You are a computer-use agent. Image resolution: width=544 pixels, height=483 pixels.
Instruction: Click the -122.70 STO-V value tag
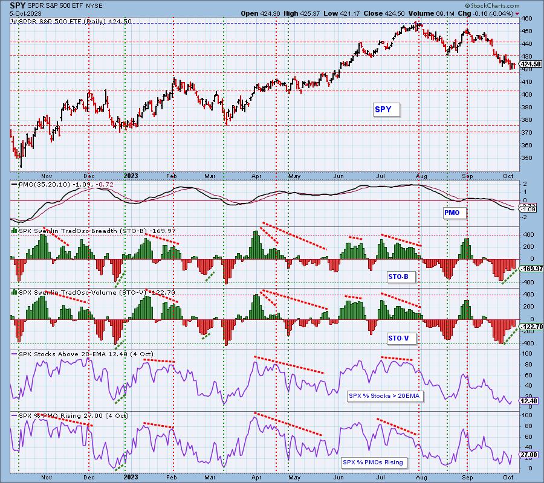[x=531, y=327]
